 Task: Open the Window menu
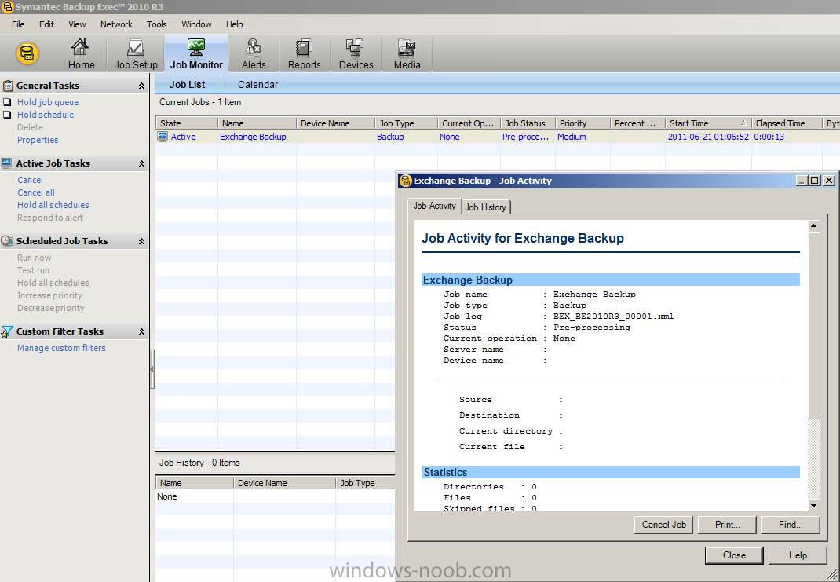coord(196,24)
